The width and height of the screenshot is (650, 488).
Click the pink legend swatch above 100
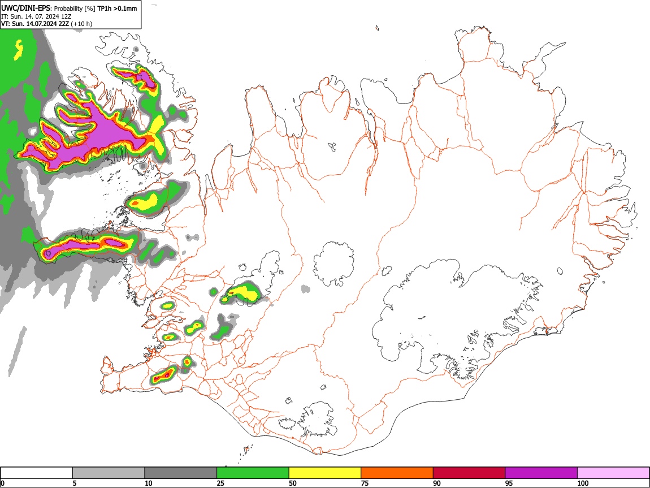[613, 473]
